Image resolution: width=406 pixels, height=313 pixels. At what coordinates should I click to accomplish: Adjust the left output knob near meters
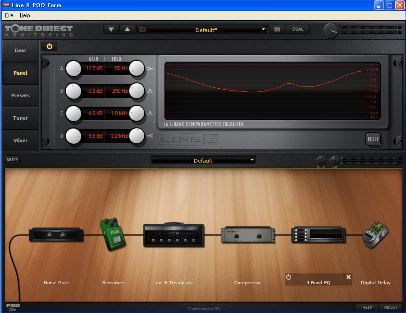point(321,161)
